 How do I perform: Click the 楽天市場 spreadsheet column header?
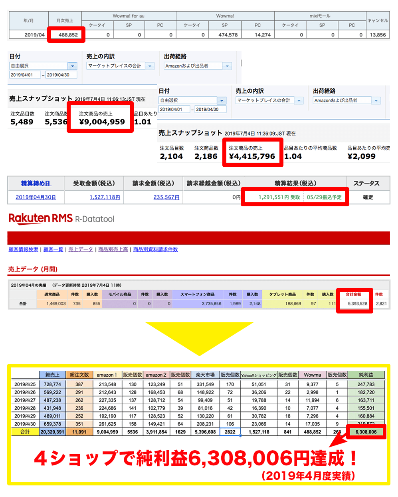(205, 375)
